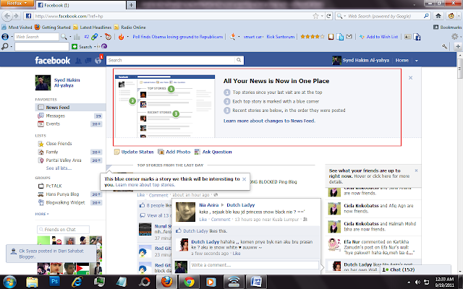The width and height of the screenshot is (463, 289).
Task: Show hidden system tray icons arrow
Action: (x=408, y=282)
